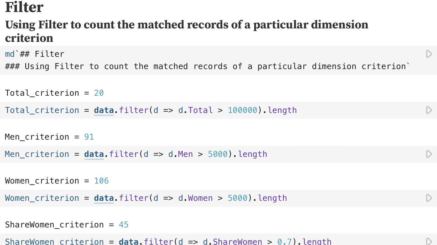Image resolution: width=437 pixels, height=245 pixels.
Task: Place cursor on 5000 in Men_criterion code
Action: coord(218,154)
